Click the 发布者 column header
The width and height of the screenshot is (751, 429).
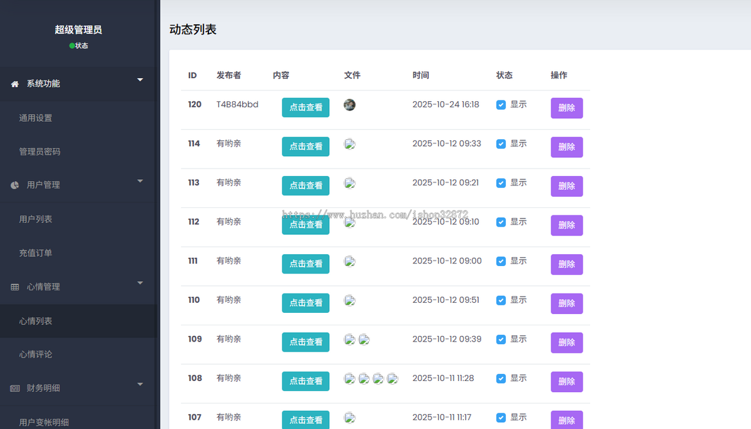pyautogui.click(x=228, y=75)
